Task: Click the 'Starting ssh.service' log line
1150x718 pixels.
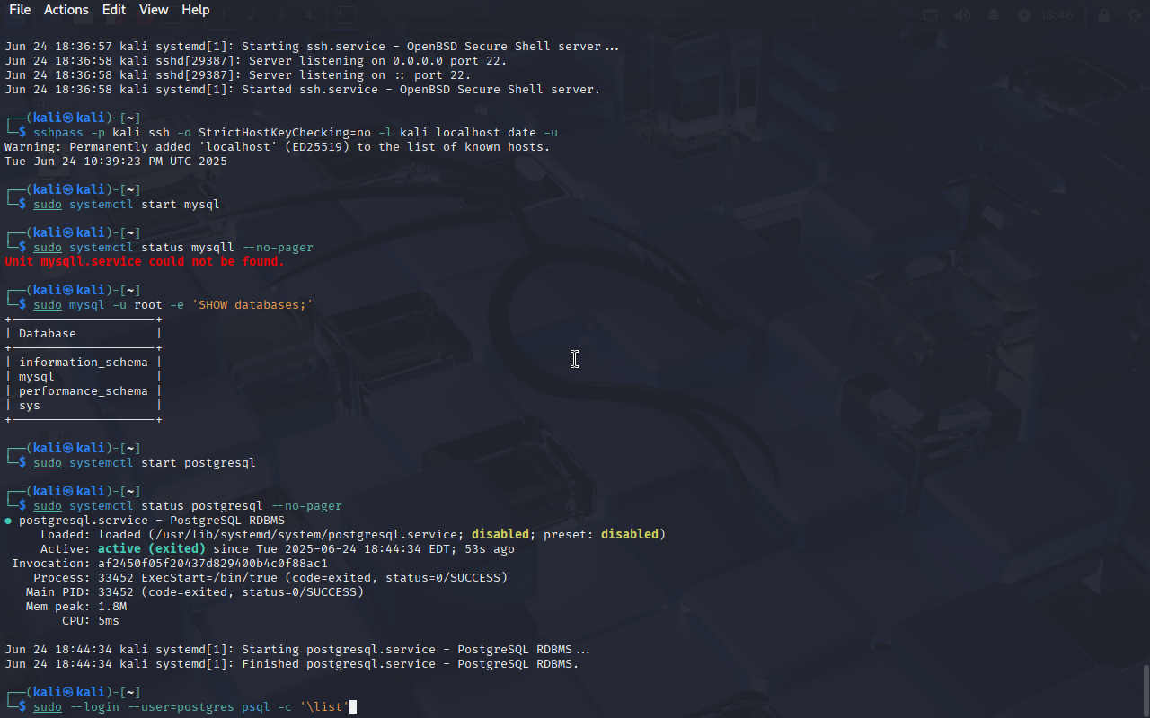Action: click(x=312, y=46)
